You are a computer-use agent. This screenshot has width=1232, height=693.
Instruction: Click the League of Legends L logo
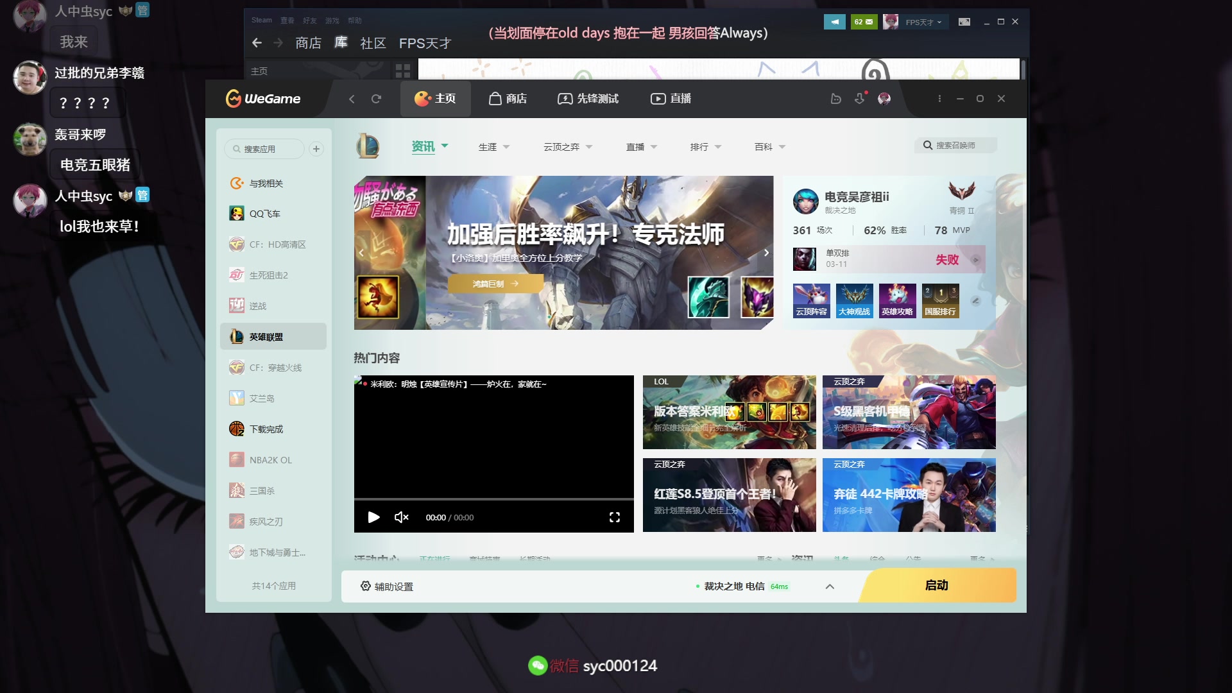368,146
